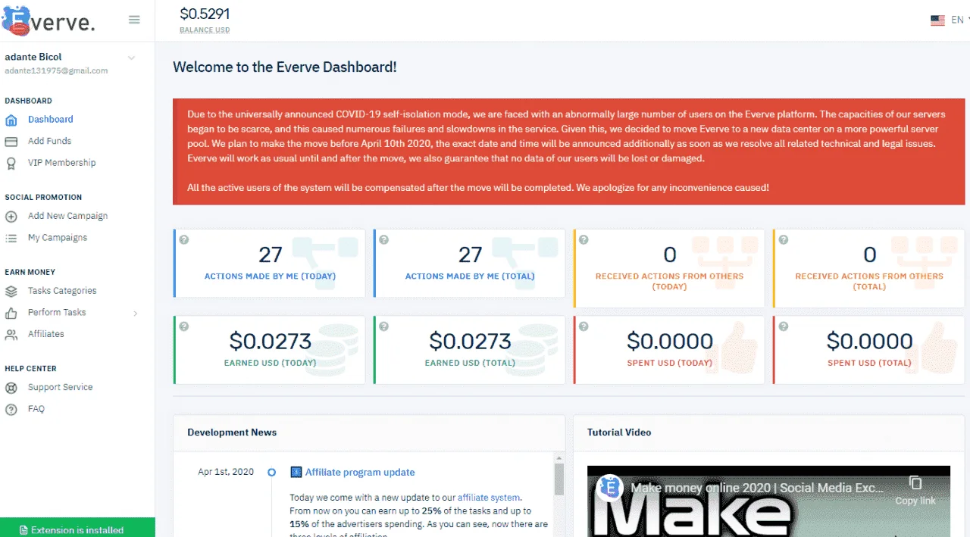Click the Apr 1st, 2020 news date
Image resolution: width=970 pixels, height=537 pixels.
(x=226, y=473)
